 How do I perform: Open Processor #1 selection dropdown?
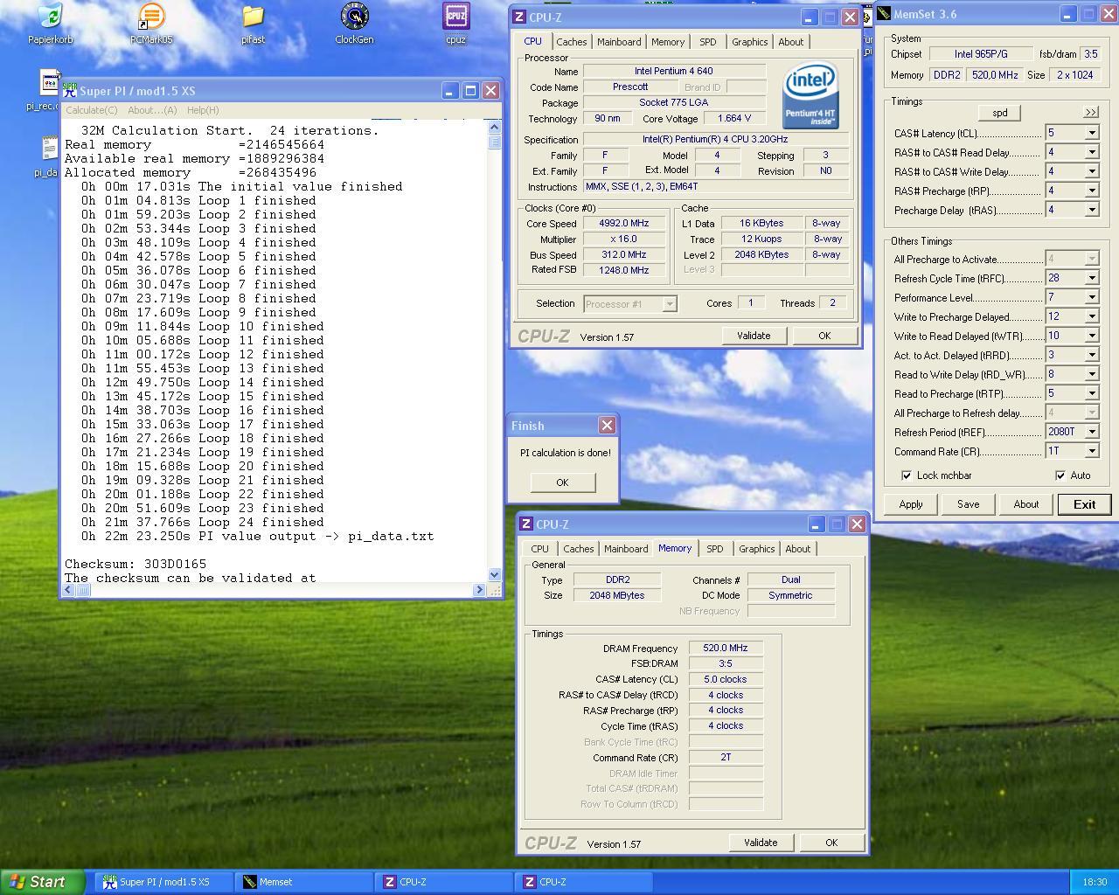pos(670,304)
